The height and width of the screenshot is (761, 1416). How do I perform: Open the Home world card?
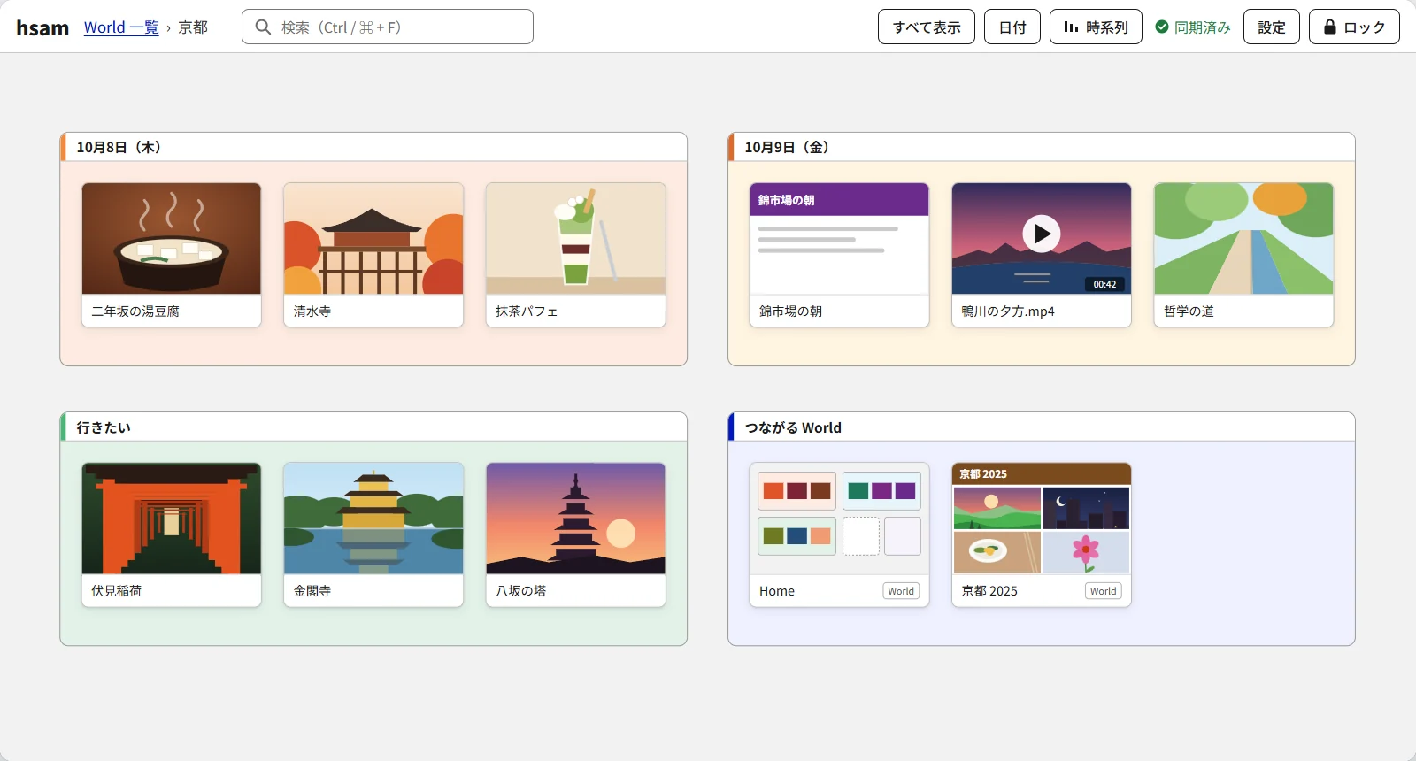click(x=839, y=534)
